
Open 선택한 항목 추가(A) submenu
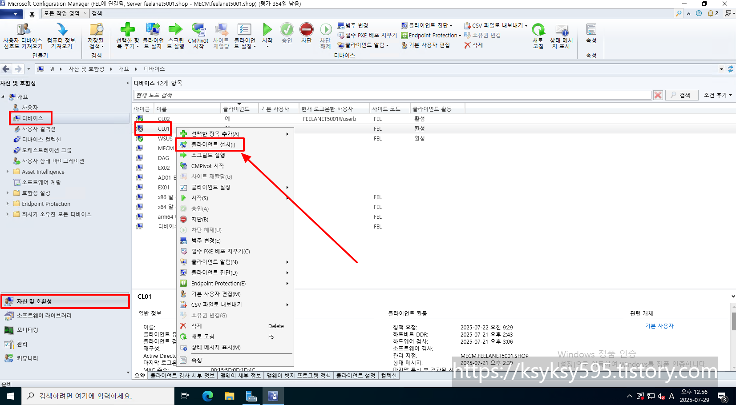click(235, 134)
